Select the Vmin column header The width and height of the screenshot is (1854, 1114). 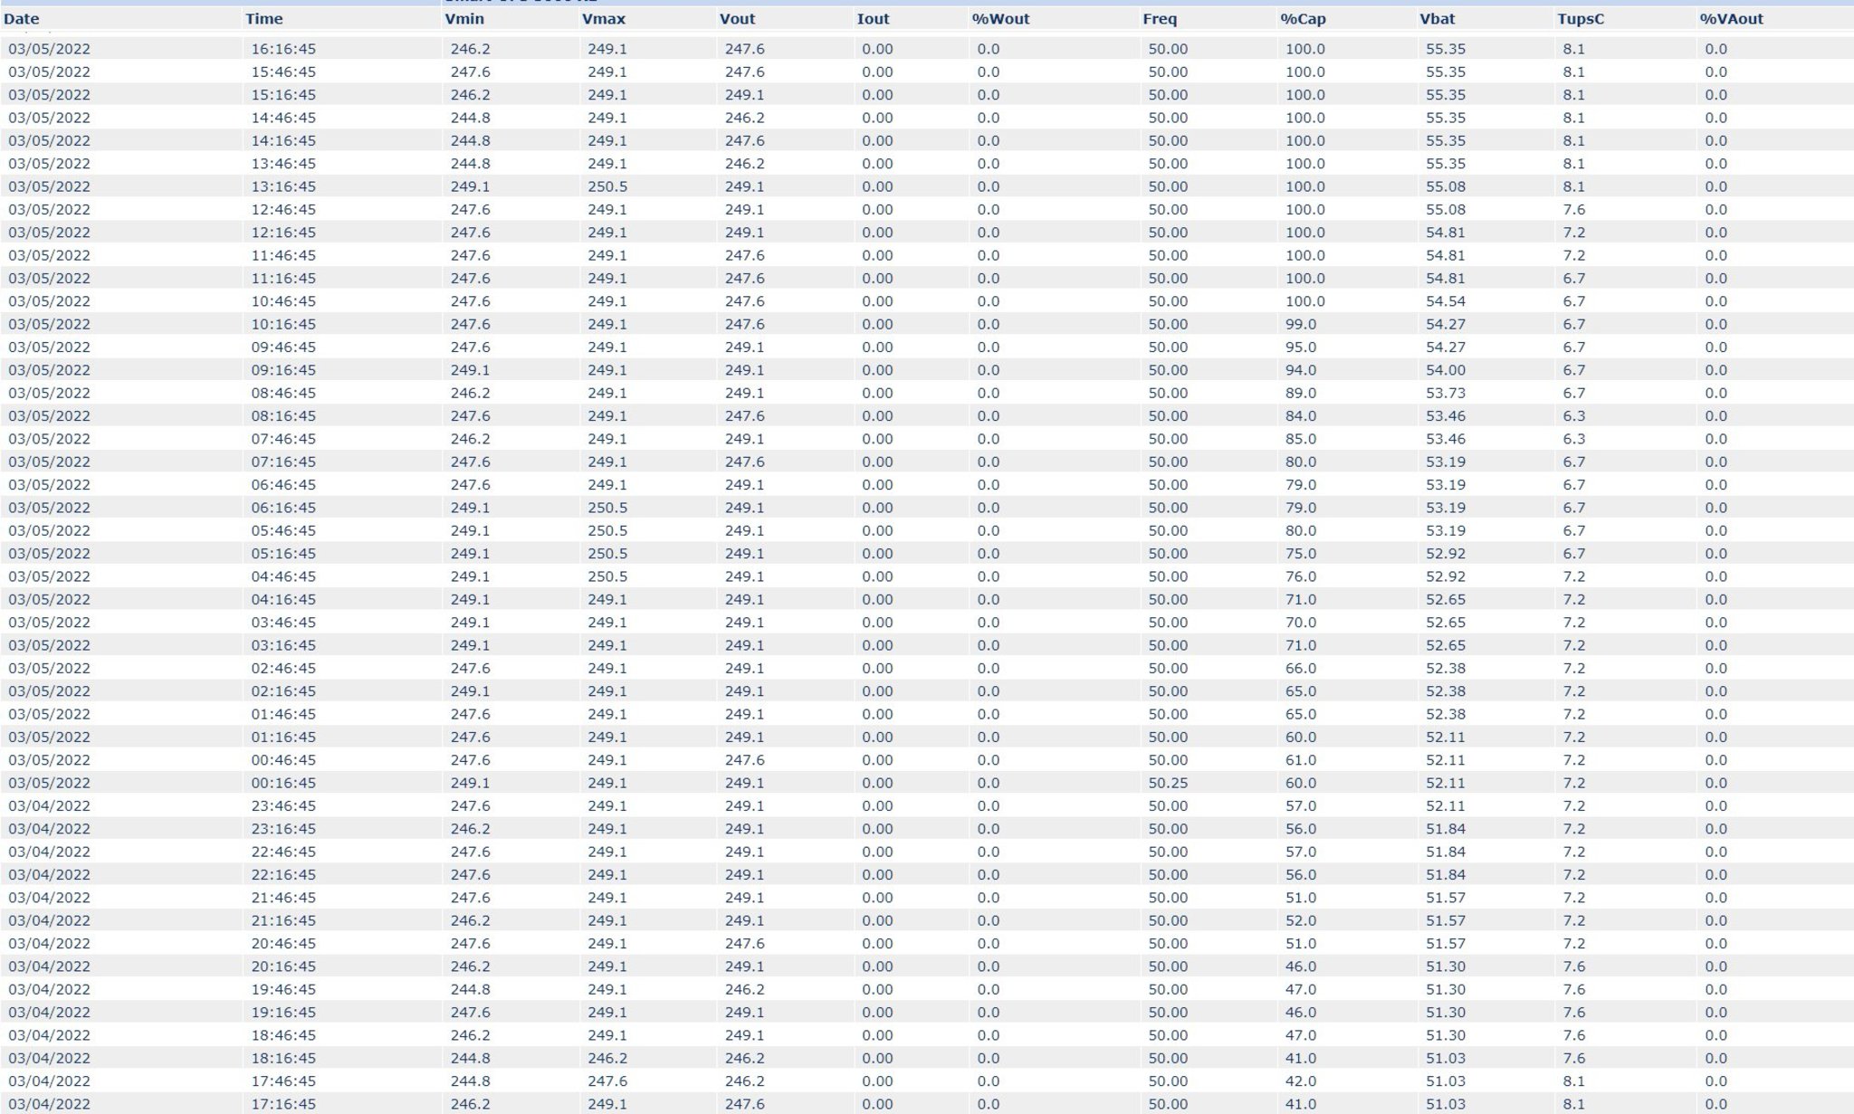465,19
